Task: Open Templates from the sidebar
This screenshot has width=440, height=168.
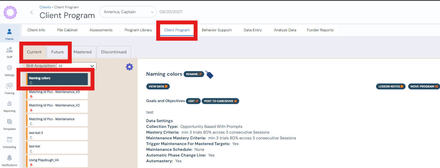Action: [9, 124]
